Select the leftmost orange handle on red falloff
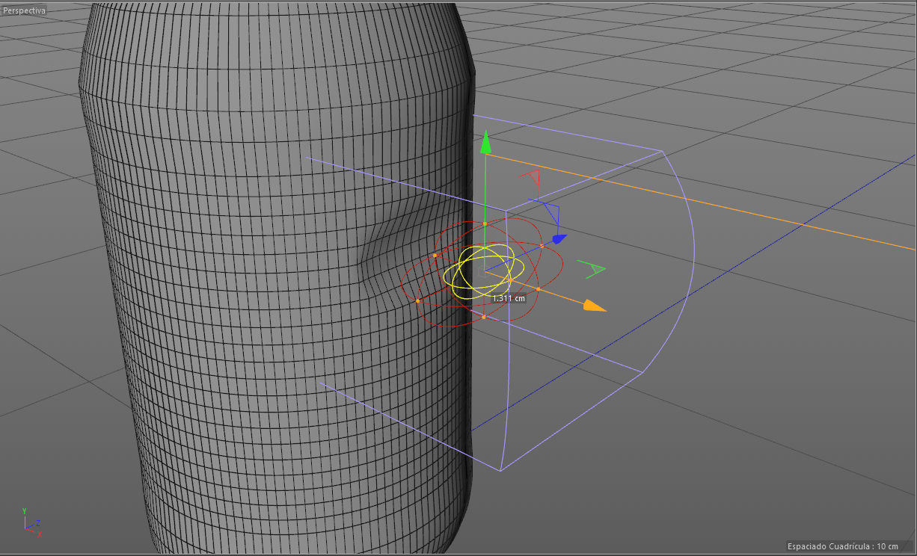 click(x=417, y=301)
